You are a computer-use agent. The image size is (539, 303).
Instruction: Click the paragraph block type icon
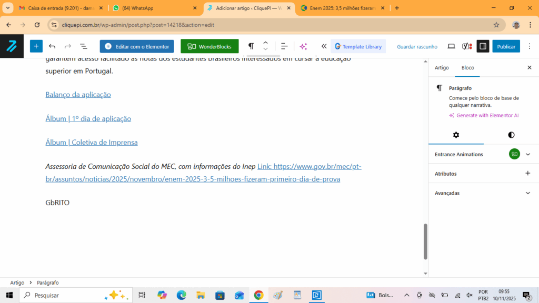pyautogui.click(x=251, y=46)
